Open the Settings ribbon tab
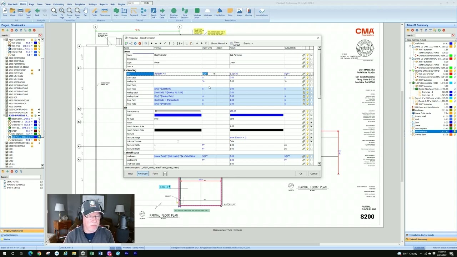 tap(92, 4)
